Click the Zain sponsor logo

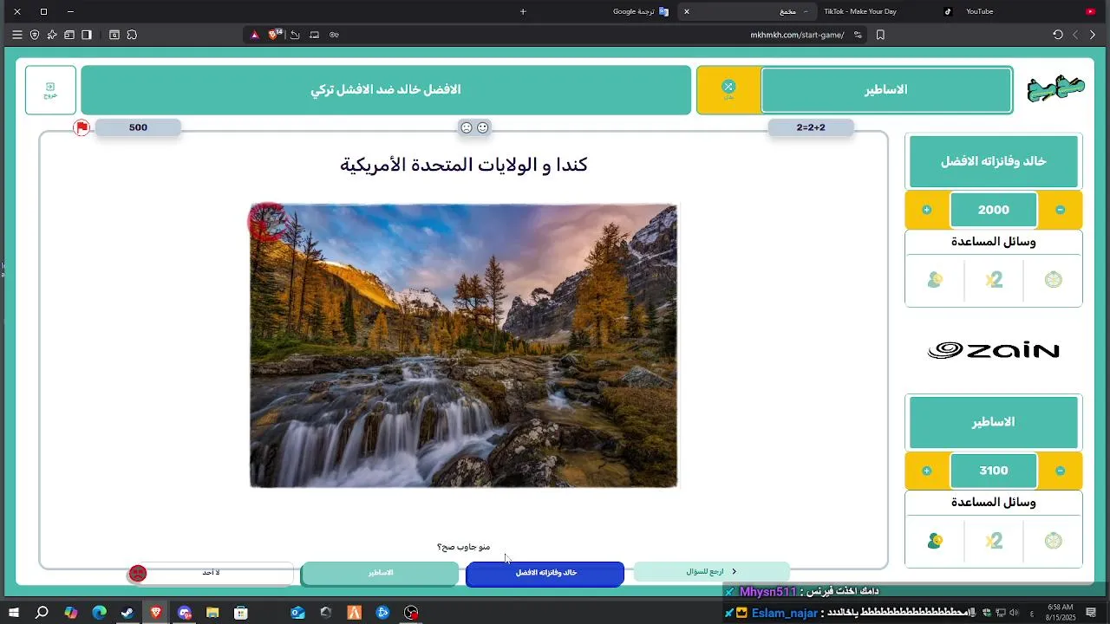pos(994,350)
